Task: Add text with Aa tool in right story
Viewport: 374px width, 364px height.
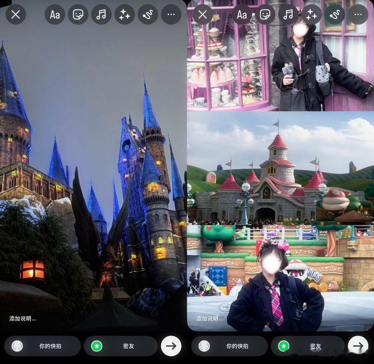Action: pos(242,15)
